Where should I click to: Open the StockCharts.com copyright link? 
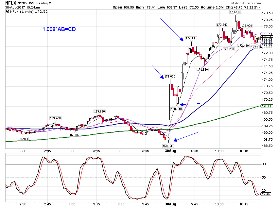(x=246, y=3)
